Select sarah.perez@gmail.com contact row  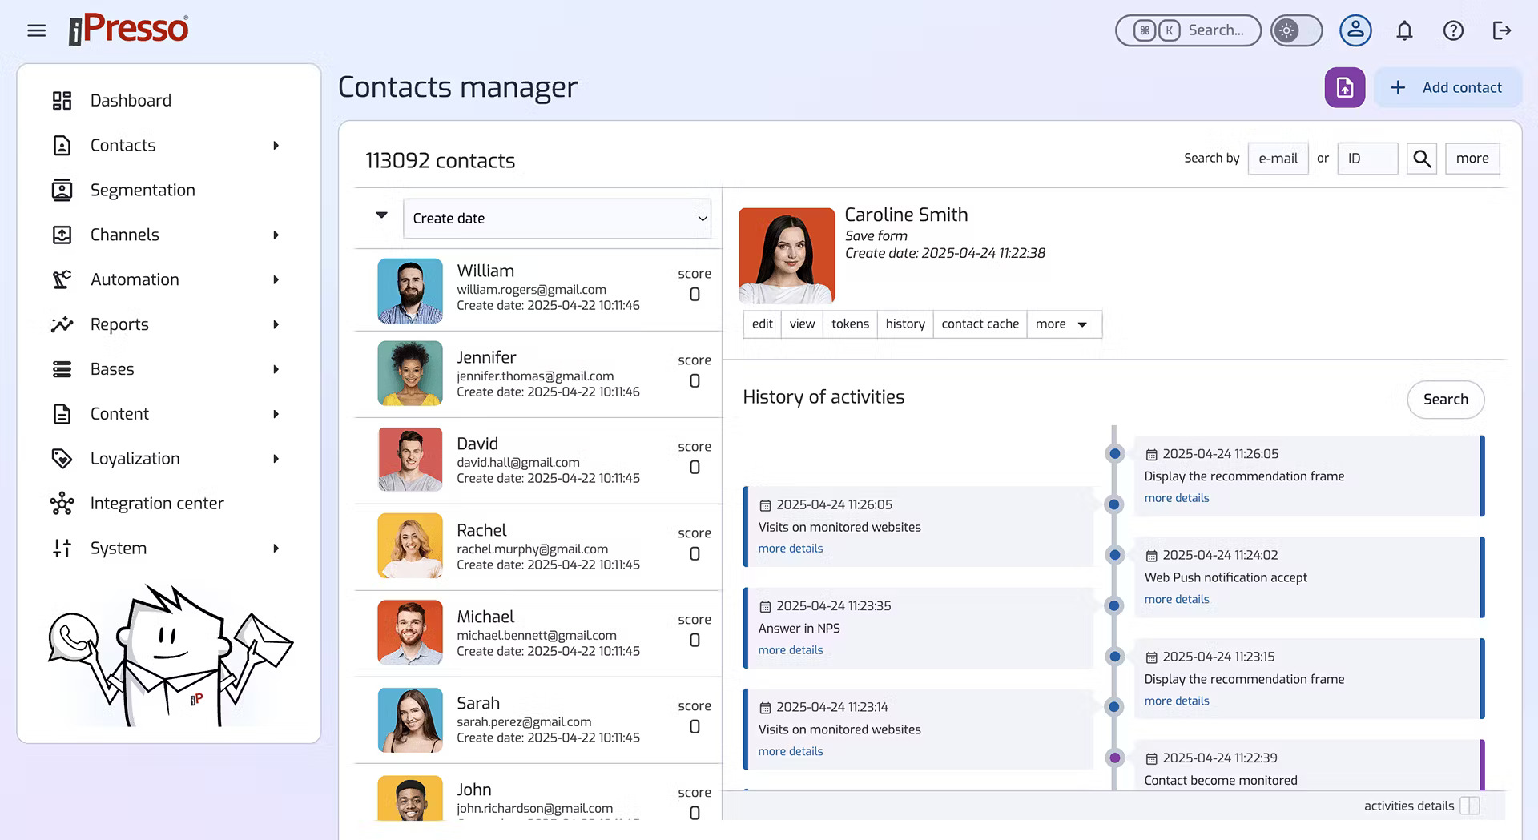click(538, 721)
